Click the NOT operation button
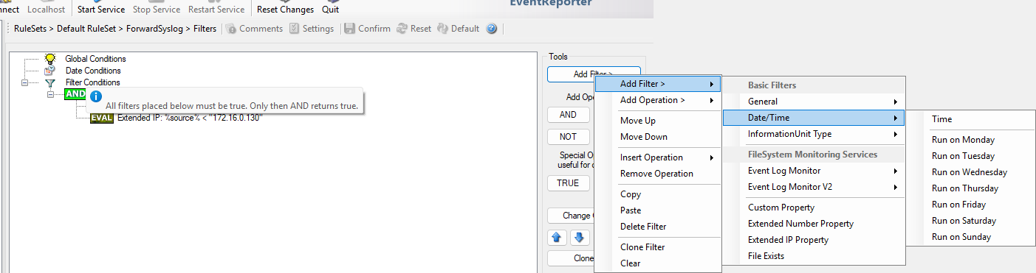Viewport: 1036px width, 273px height. 568,137
